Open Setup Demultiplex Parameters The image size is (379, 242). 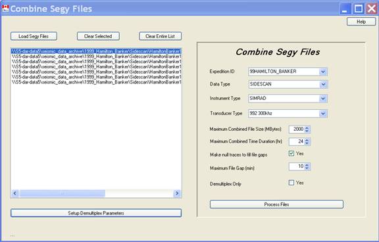point(96,213)
